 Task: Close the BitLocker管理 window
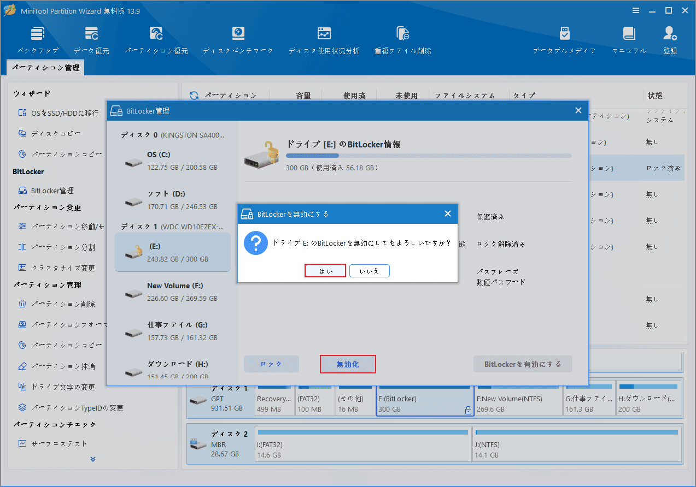coord(578,111)
